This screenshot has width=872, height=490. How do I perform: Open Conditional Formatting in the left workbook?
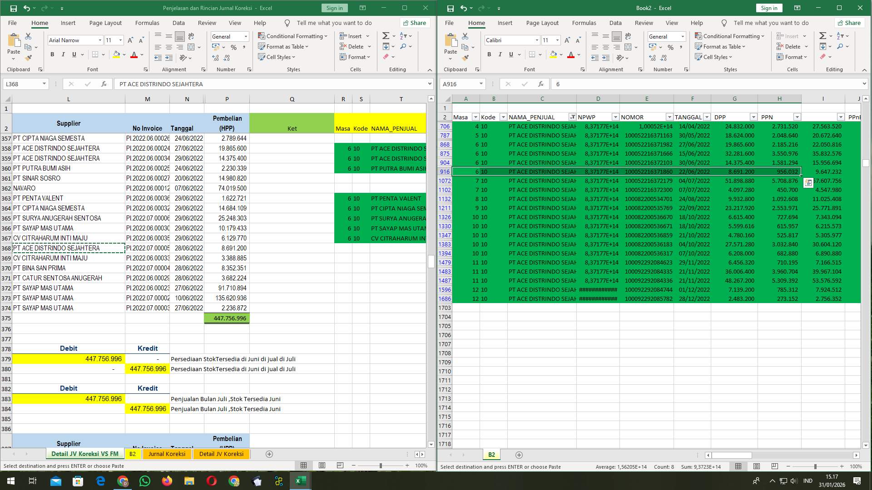293,36
